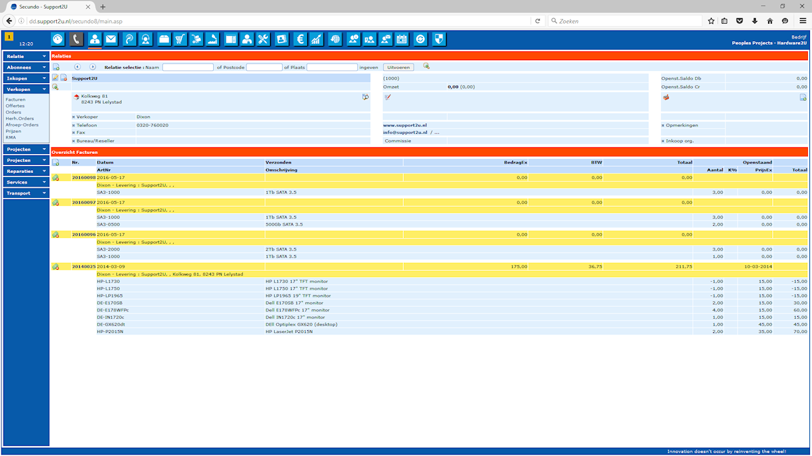Click the printer icon under Openst.Saldo
Viewport: 812px width, 456px height.
tap(665, 97)
